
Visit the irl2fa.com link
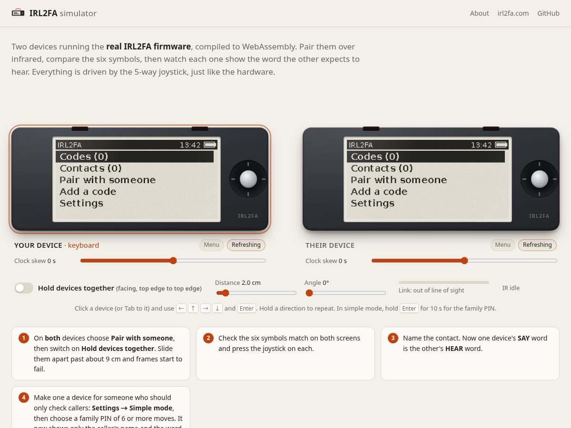[513, 13]
